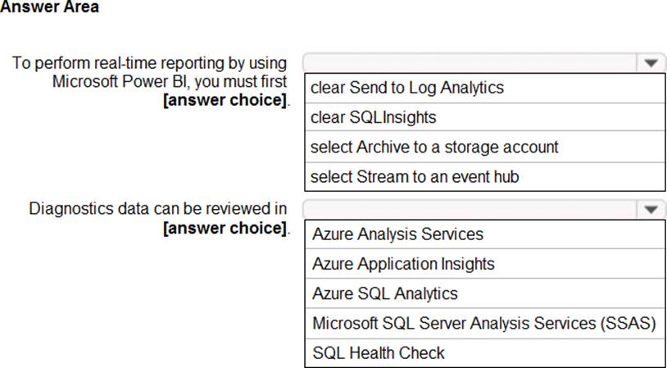This screenshot has height=368, width=667.
Task: Select Microsoft SQL Server Analysis Services (SSAS)
Action: [483, 323]
